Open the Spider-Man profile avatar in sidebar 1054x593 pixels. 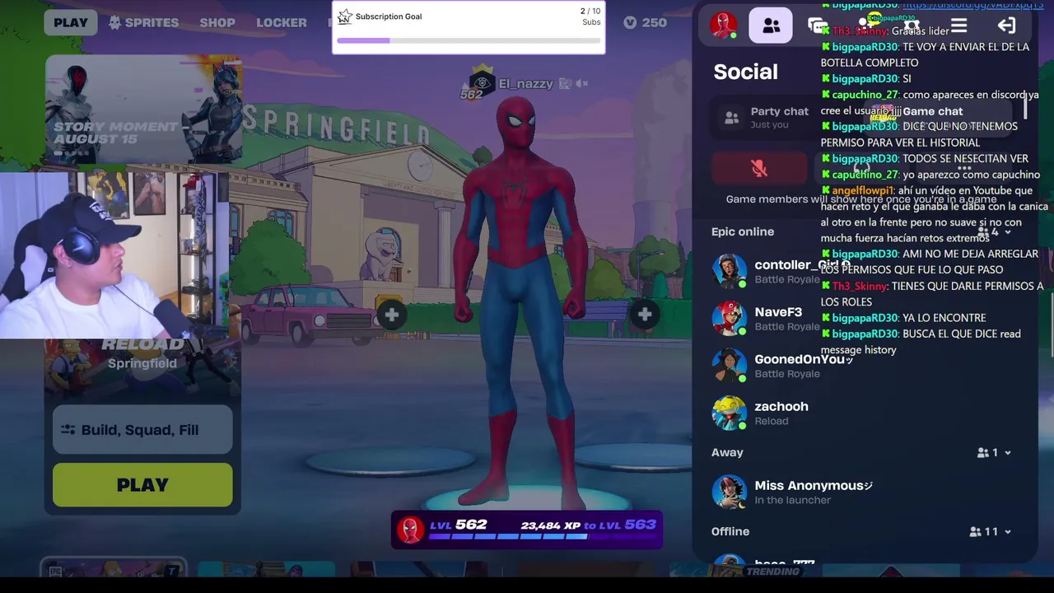(724, 25)
